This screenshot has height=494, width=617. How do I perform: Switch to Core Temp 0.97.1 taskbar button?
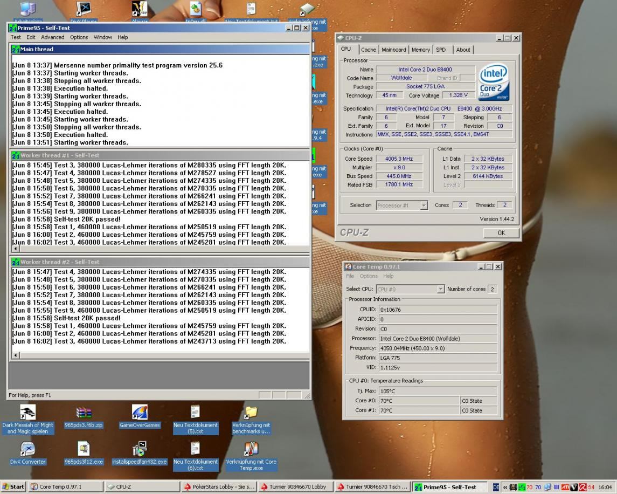click(66, 487)
